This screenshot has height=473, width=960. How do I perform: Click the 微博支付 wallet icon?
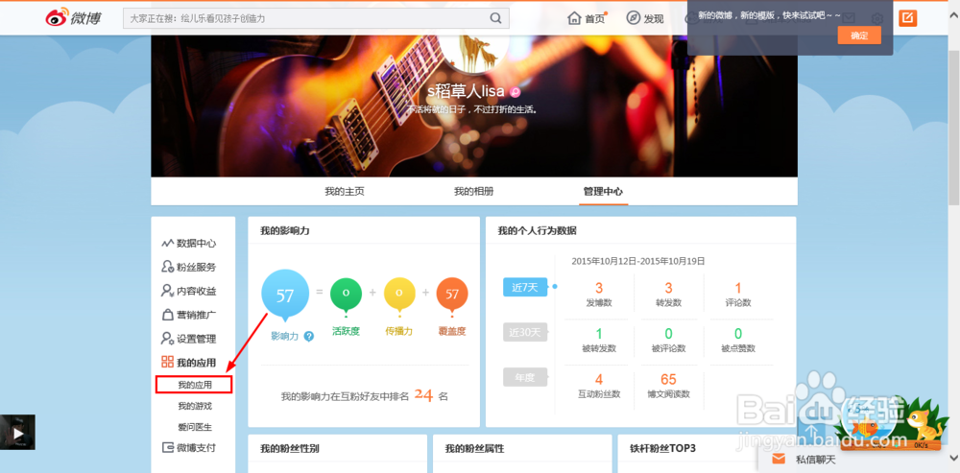[x=168, y=447]
